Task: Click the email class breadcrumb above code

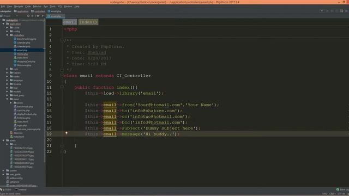Action: (70, 22)
